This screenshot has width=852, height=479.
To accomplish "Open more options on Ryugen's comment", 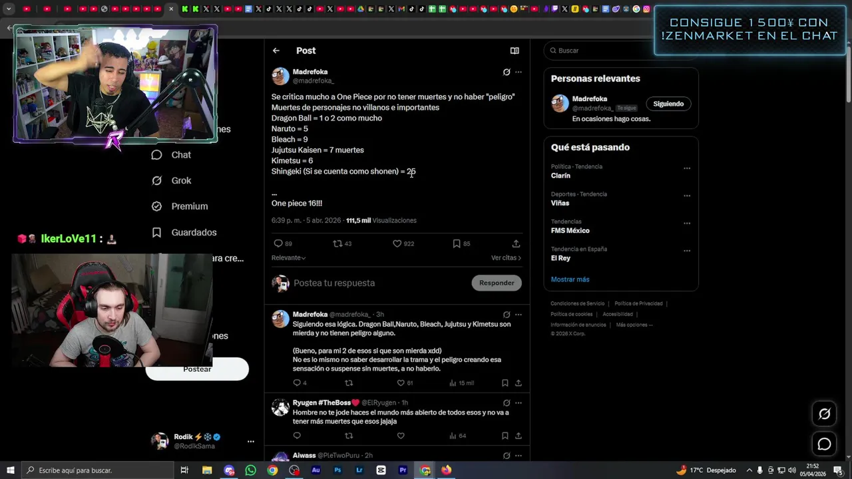I will click(519, 402).
